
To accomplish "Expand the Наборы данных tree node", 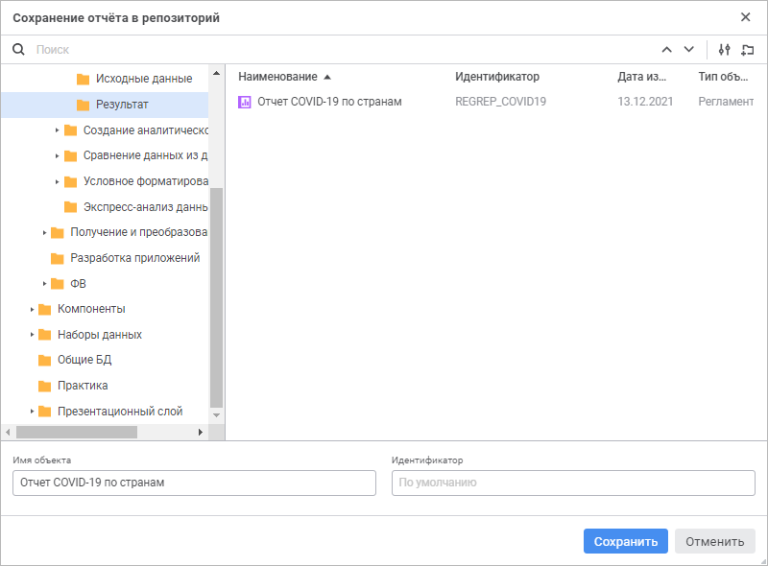I will [32, 335].
